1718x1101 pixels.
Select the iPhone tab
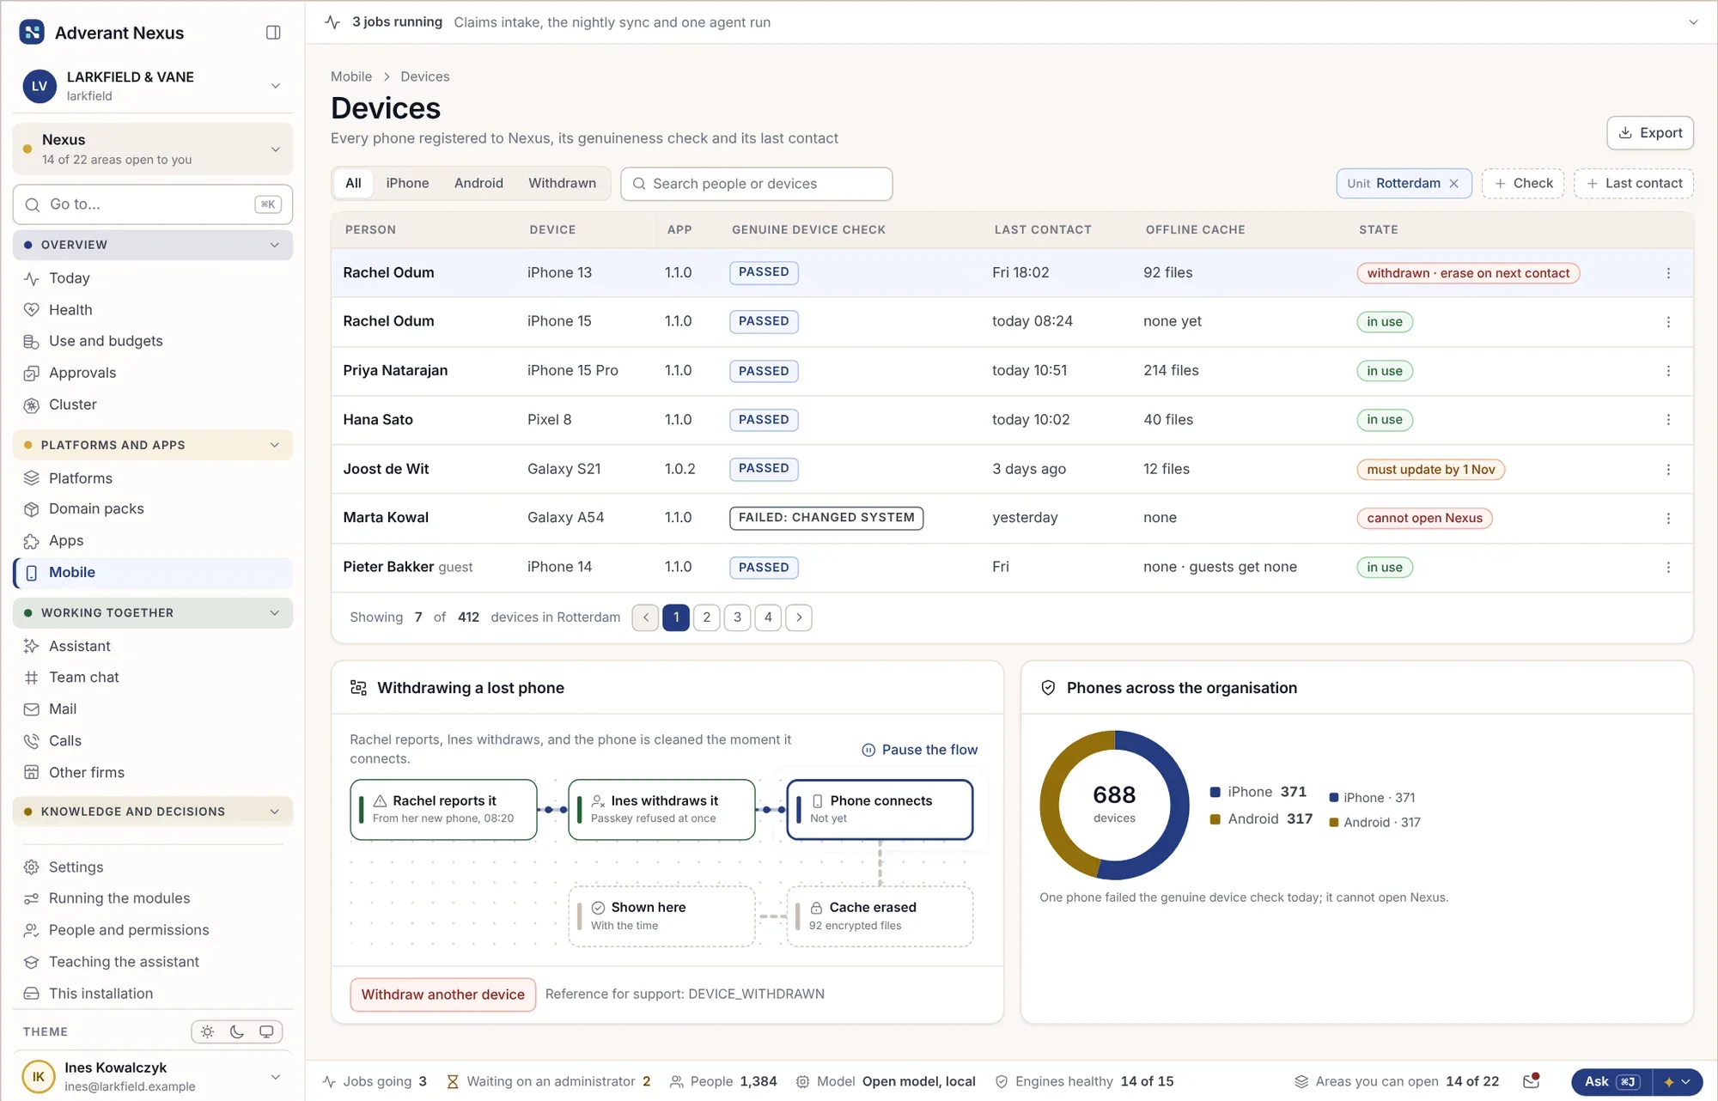click(407, 183)
